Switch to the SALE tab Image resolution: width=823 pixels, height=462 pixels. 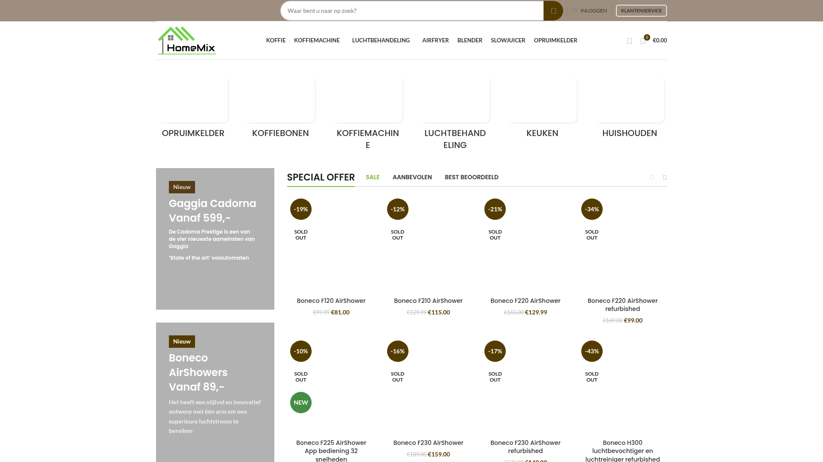(373, 177)
